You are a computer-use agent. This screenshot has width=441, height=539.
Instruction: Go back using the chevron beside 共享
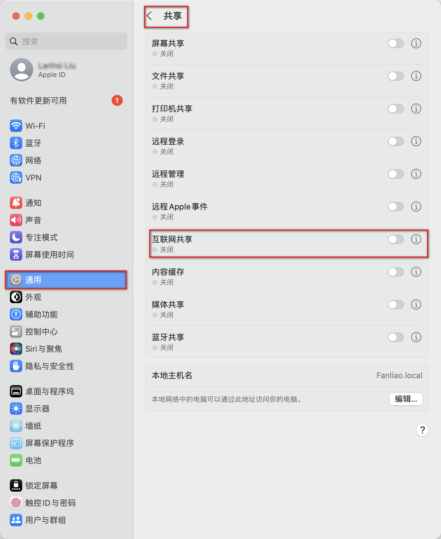(x=150, y=16)
